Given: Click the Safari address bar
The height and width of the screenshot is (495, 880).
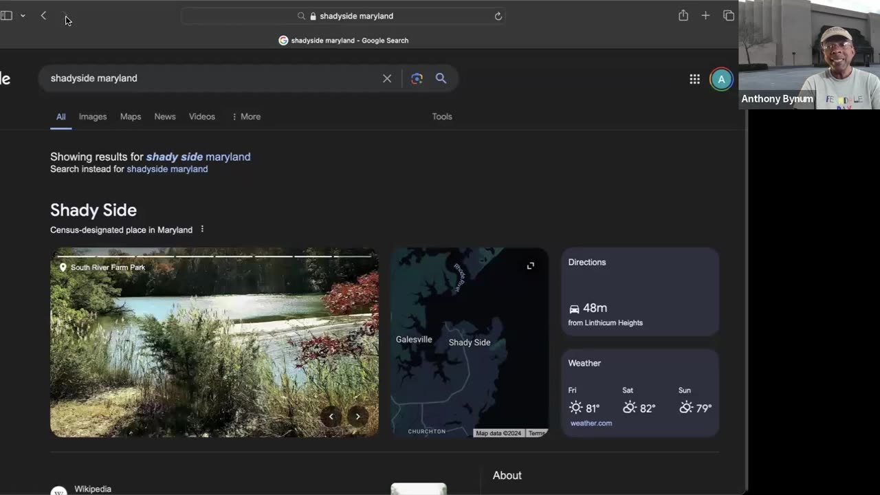Looking at the screenshot, I should tap(344, 16).
